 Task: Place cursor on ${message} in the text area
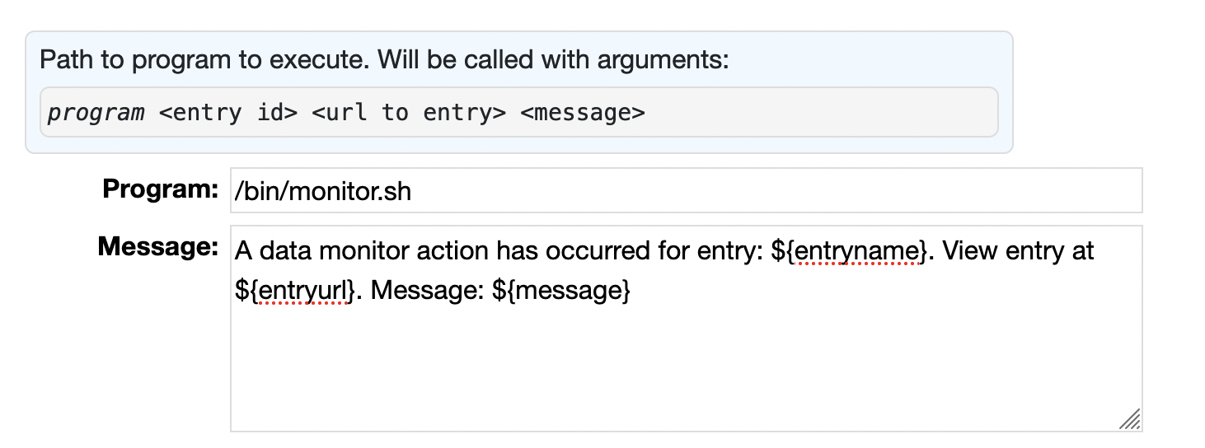(x=560, y=291)
